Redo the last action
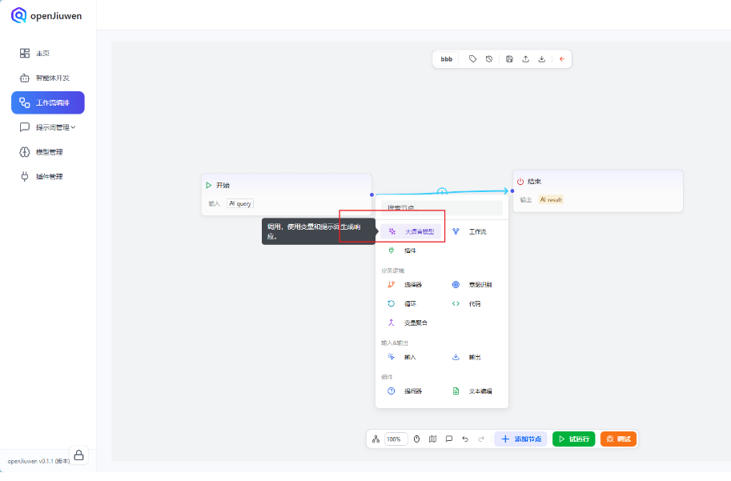Image resolution: width=731 pixels, height=481 pixels. pyautogui.click(x=481, y=439)
